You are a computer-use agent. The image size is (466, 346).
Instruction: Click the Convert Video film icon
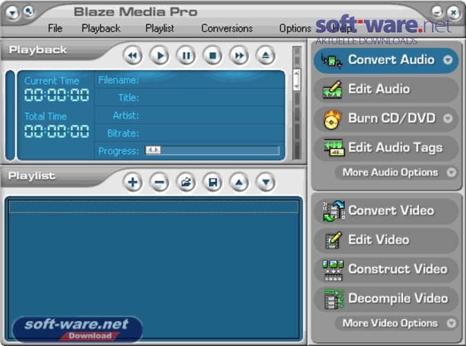click(333, 211)
